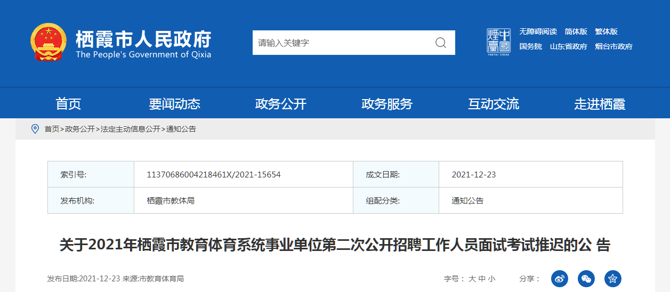This screenshot has width=670, height=292.
Task: Go to 法定主动信息公开 in the breadcrumb
Action: (131, 129)
